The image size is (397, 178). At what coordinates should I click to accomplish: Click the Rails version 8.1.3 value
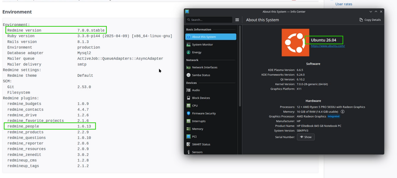pyautogui.click(x=83, y=42)
